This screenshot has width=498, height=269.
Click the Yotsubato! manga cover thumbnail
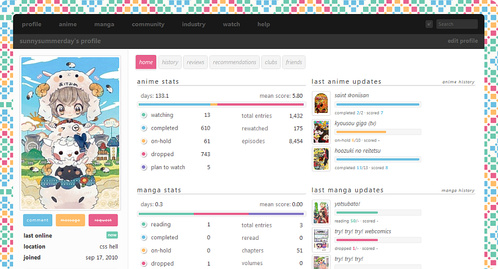321,212
